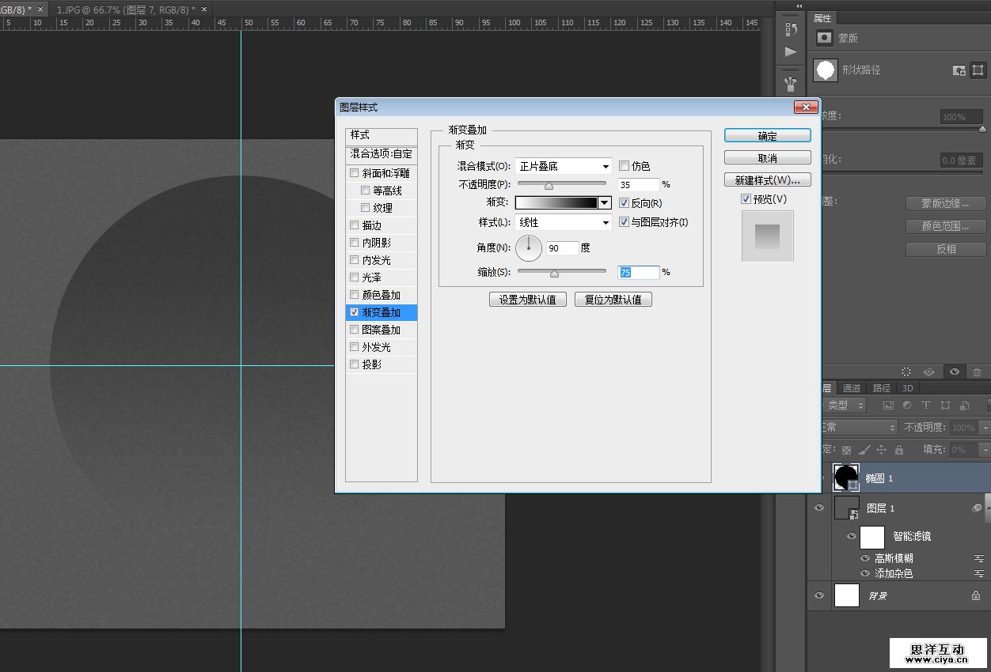Click the vector mask icon in Properties
Screen dimensions: 991x672
pyautogui.click(x=978, y=70)
